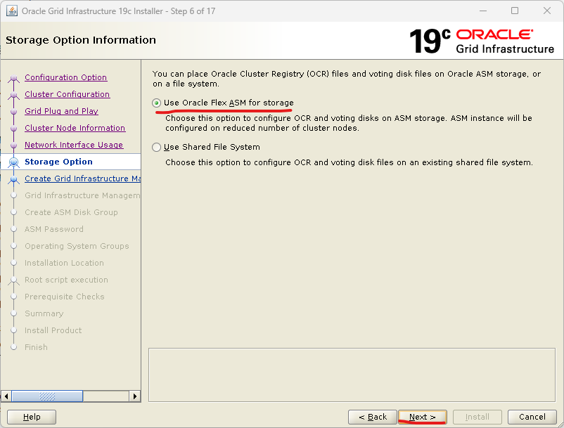Viewport: 564px width, 428px height.
Task: Click the sidebar scroll left arrow
Action: 6,396
